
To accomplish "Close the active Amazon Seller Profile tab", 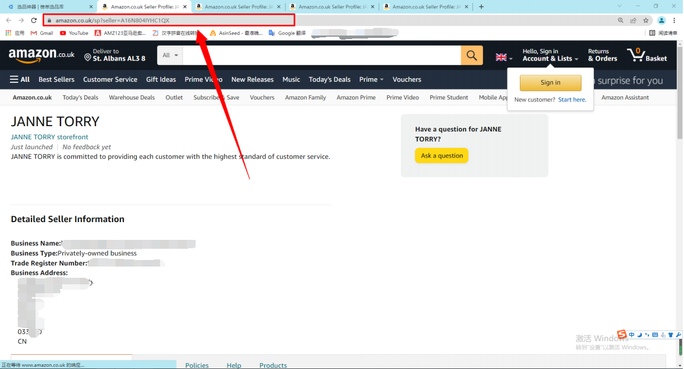I will pyautogui.click(x=185, y=7).
